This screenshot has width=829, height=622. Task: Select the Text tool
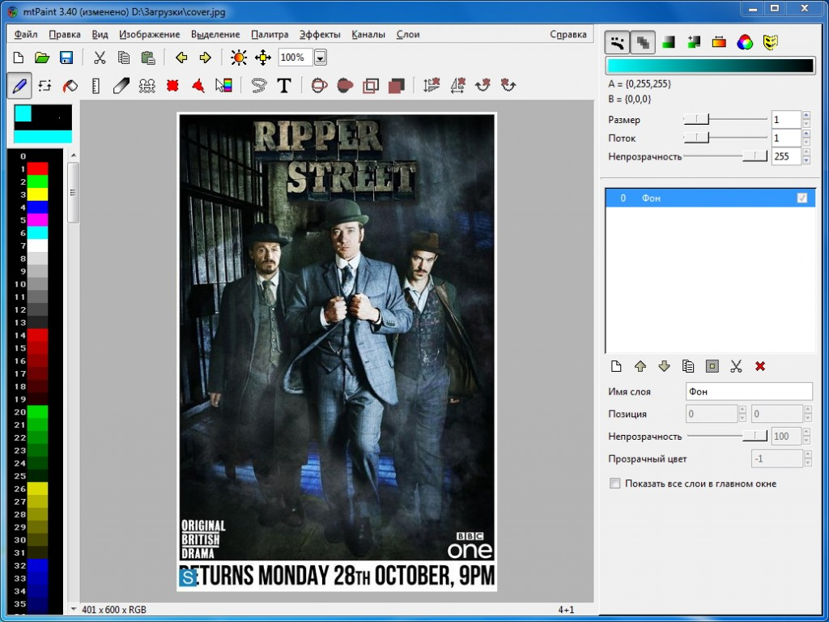click(x=284, y=85)
